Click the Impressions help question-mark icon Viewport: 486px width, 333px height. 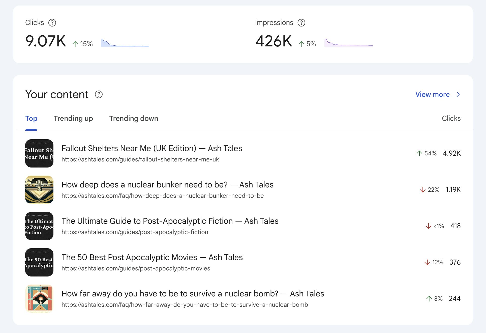point(301,23)
